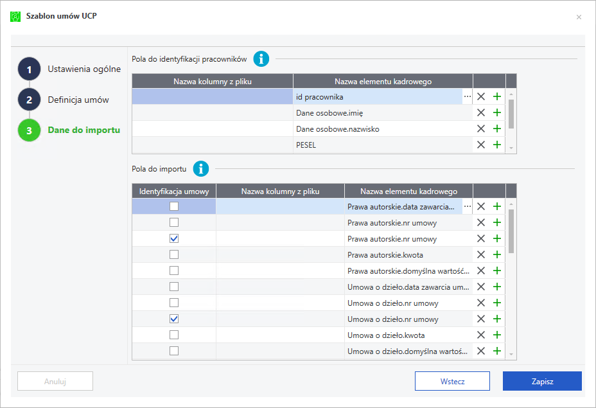The width and height of the screenshot is (596, 408).
Task: Delete the Umowa o dzieło.kwota row
Action: [480, 335]
